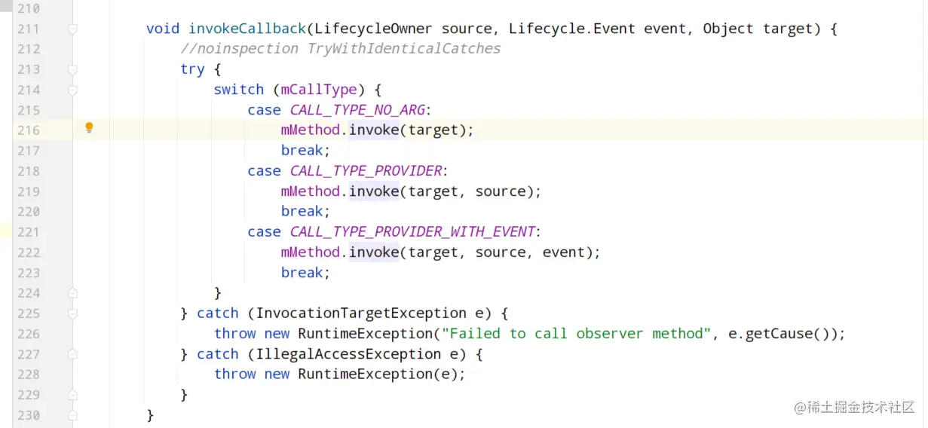928x428 pixels.
Task: Click the yellow lightbulb quick-fix icon
Action: [89, 127]
